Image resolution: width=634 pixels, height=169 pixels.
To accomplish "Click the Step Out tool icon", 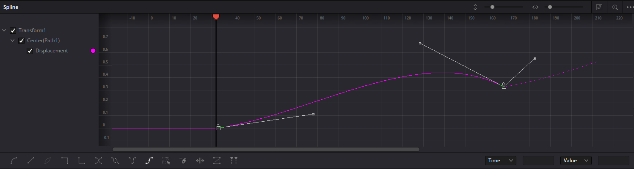I will (82, 161).
